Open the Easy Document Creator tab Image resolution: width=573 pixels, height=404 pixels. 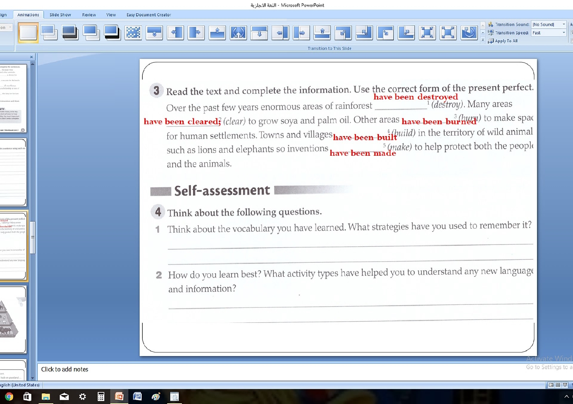coord(149,15)
